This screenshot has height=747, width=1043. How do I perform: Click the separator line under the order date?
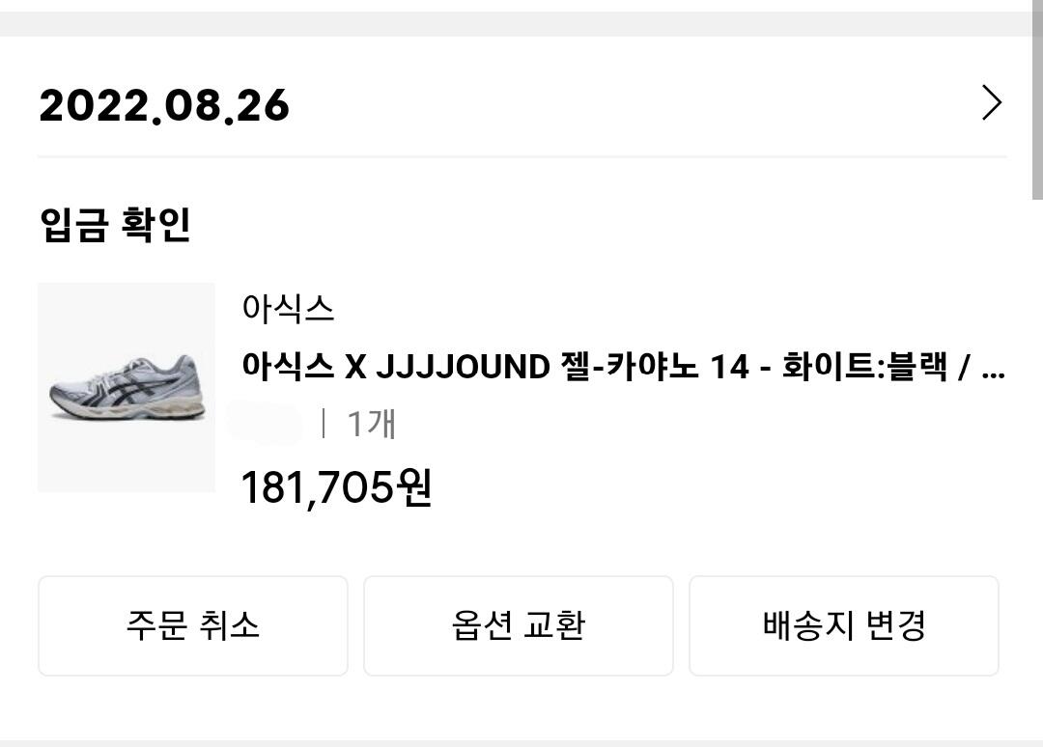[521, 156]
